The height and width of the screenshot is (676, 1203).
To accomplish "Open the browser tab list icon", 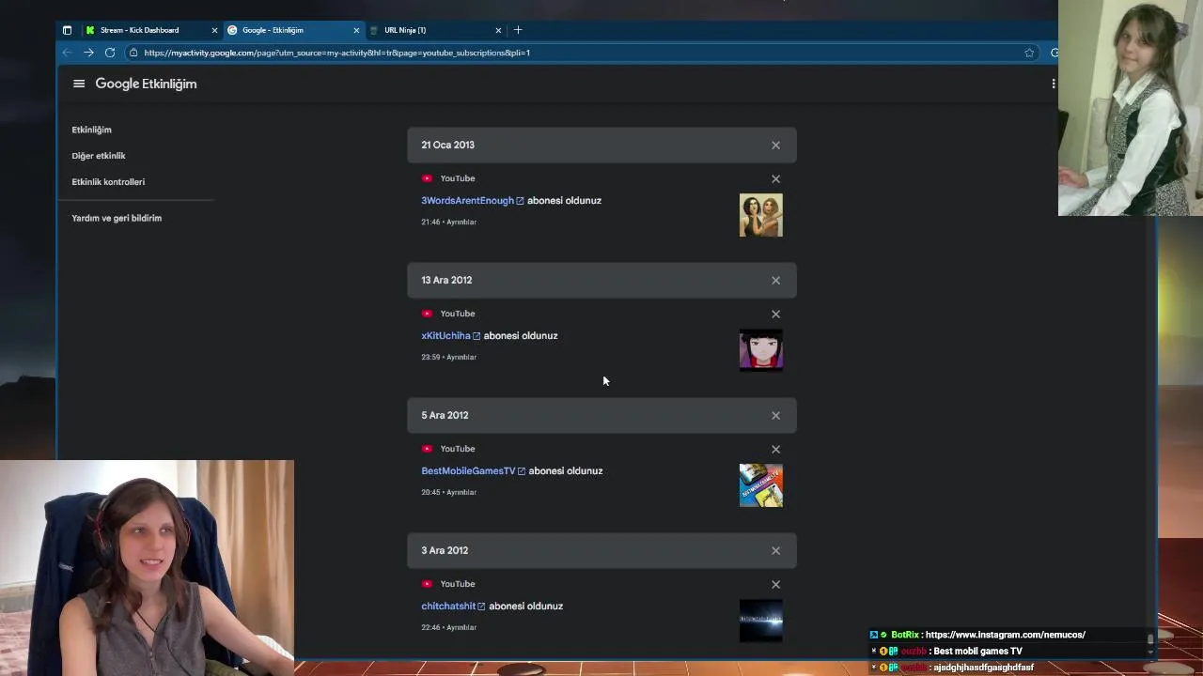I will pyautogui.click(x=67, y=30).
